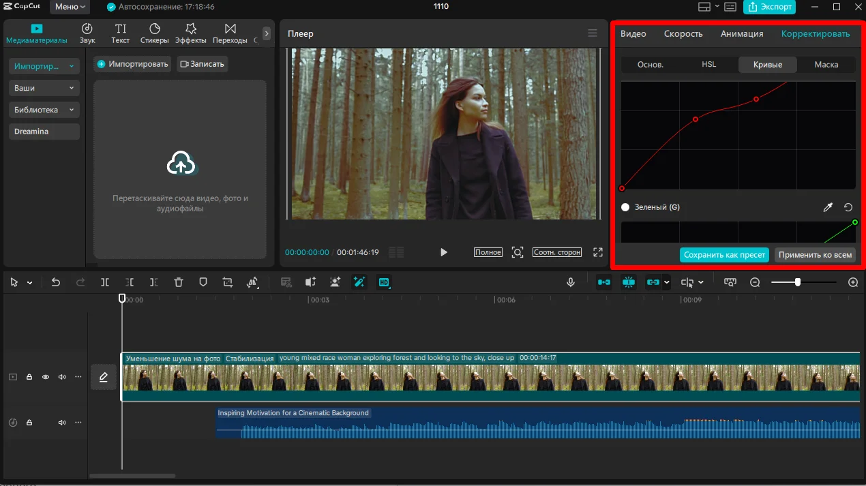Screen dimensions: 866x486
Task: Pick color with the curves eyedropper
Action: click(x=828, y=207)
